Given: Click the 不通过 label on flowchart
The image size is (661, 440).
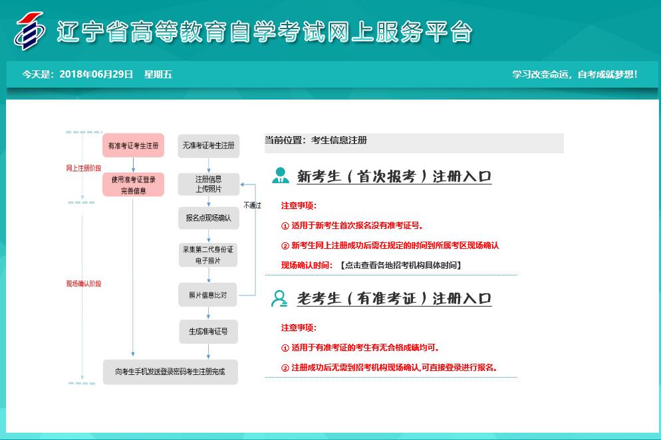Looking at the screenshot, I should [252, 205].
